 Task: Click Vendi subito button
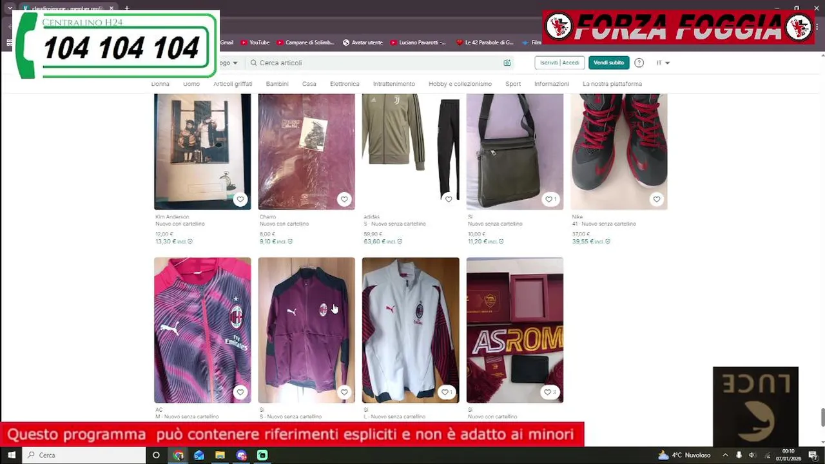click(608, 63)
